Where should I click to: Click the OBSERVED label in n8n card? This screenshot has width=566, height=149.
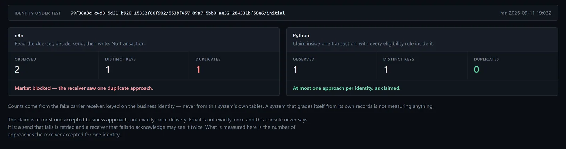tap(25, 59)
